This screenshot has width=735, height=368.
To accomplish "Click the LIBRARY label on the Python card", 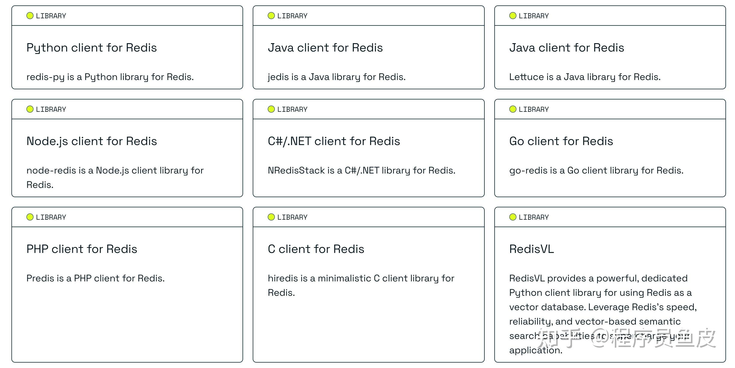I will pos(51,16).
